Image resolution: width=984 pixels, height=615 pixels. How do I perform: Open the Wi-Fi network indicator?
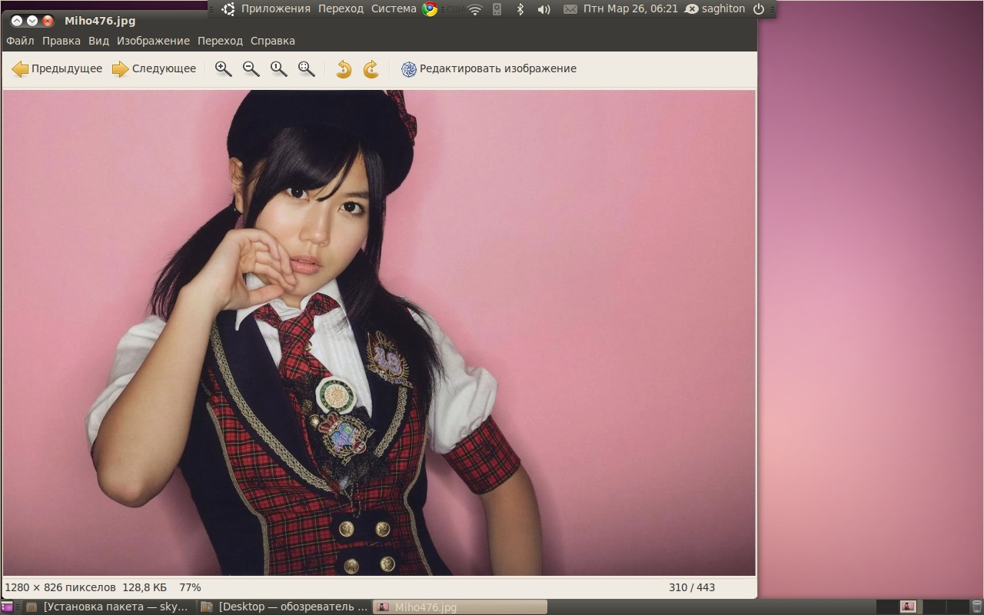475,9
